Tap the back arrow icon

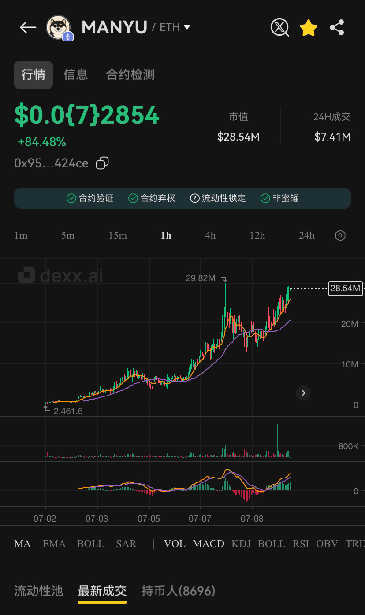point(28,27)
